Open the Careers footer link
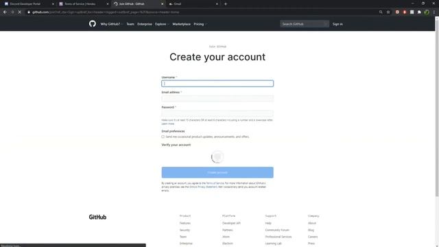This screenshot has height=247, width=439. (x=313, y=237)
